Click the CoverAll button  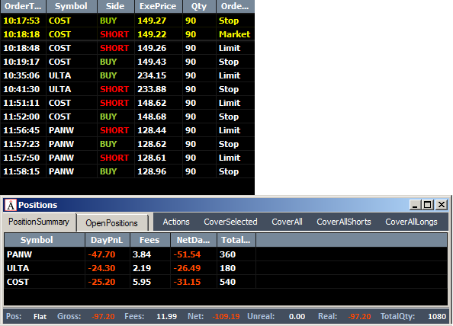coord(287,222)
